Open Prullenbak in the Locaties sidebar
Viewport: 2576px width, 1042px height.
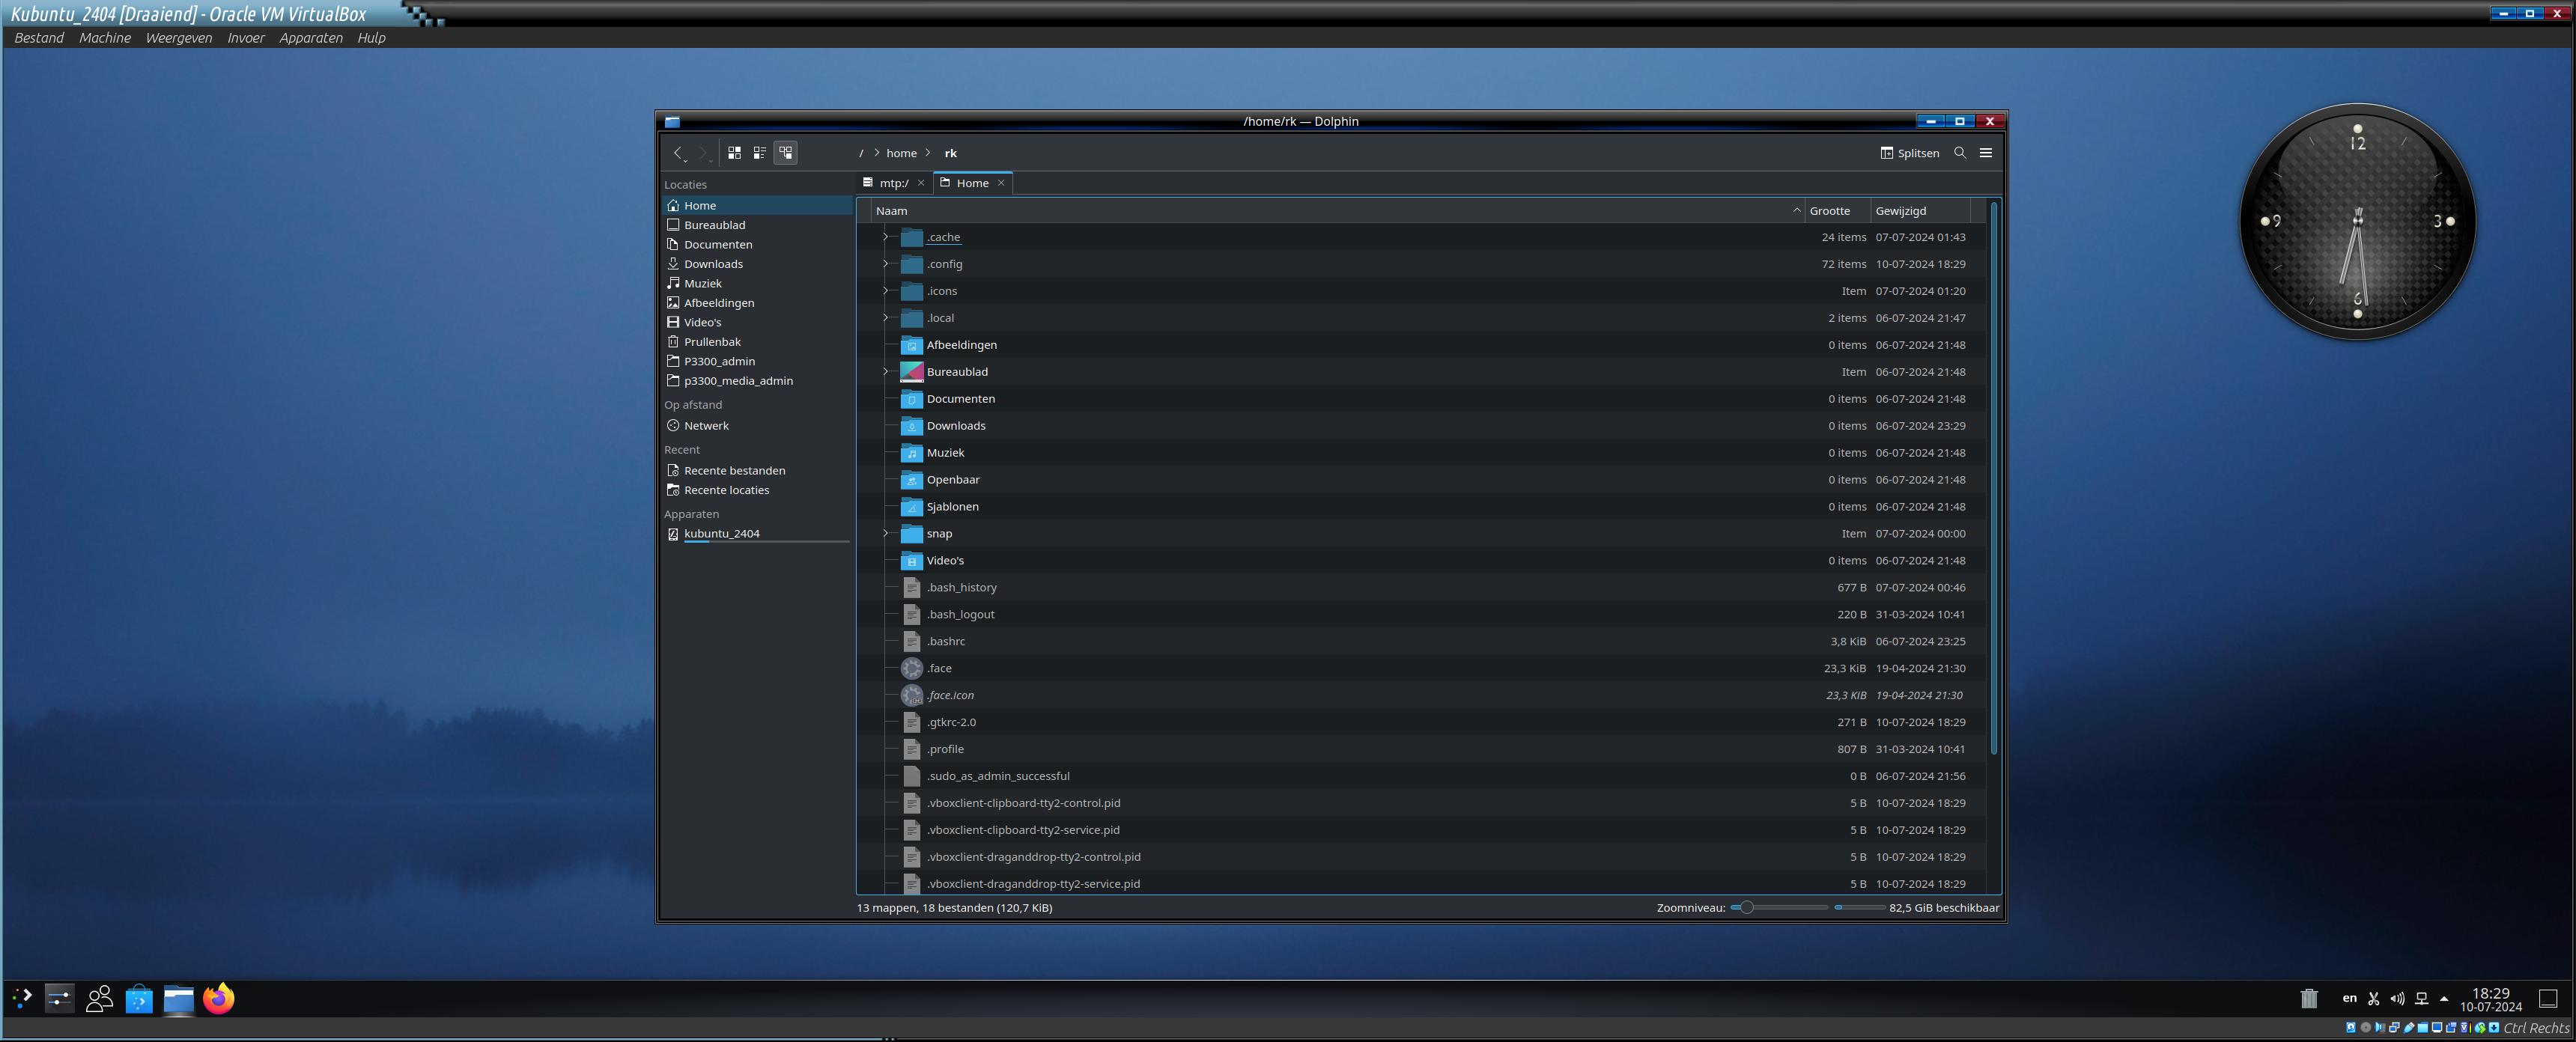712,342
